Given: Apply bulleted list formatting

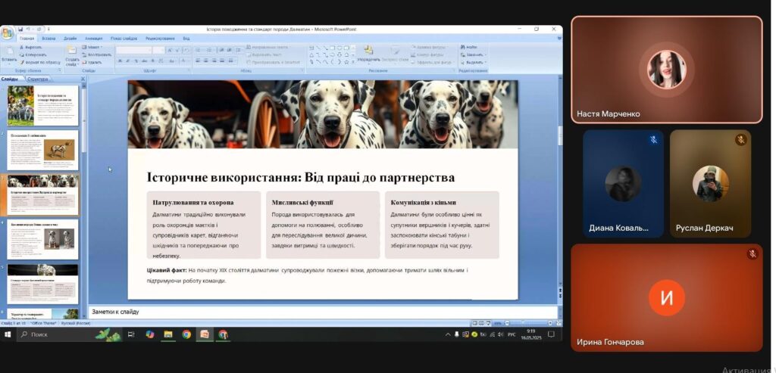Looking at the screenshot, I should pyautogui.click(x=199, y=50).
